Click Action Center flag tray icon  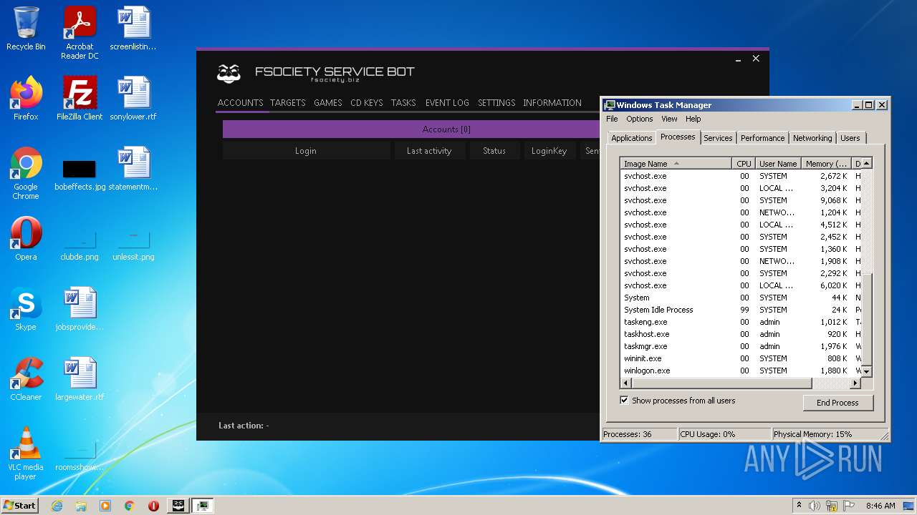(x=850, y=506)
